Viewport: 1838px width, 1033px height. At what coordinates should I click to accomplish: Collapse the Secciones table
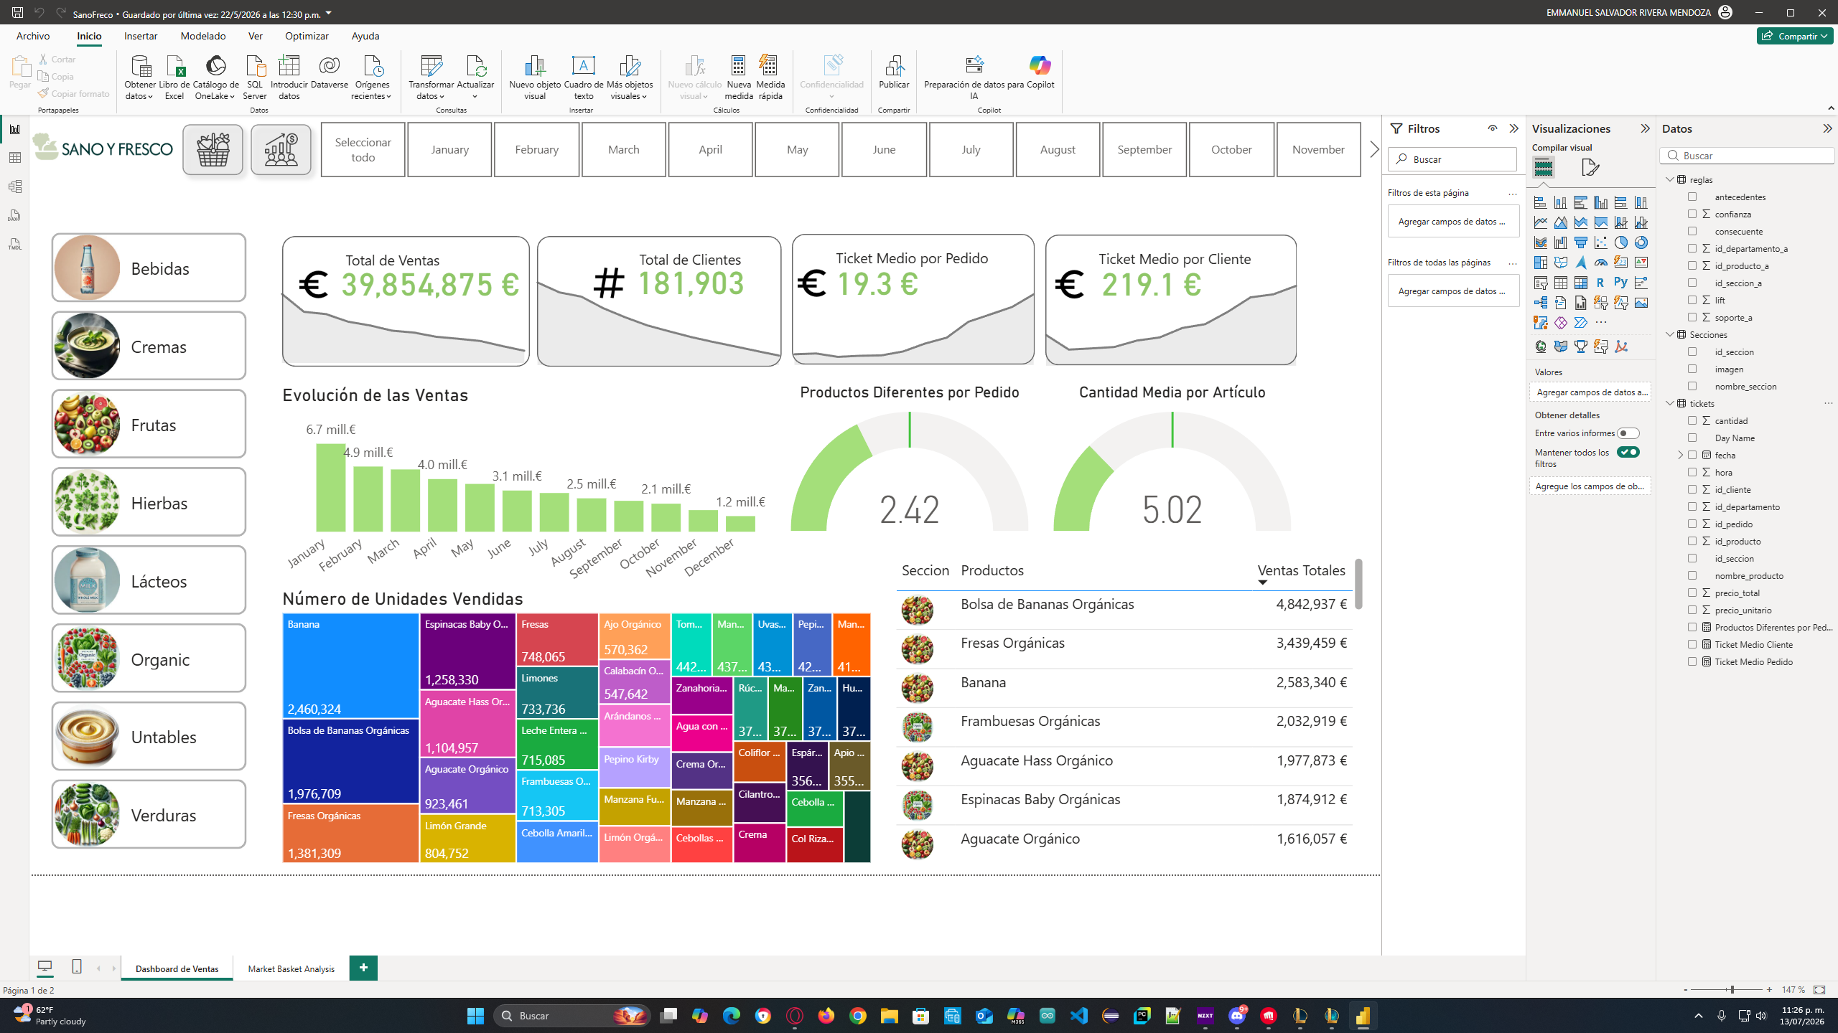pyautogui.click(x=1670, y=334)
